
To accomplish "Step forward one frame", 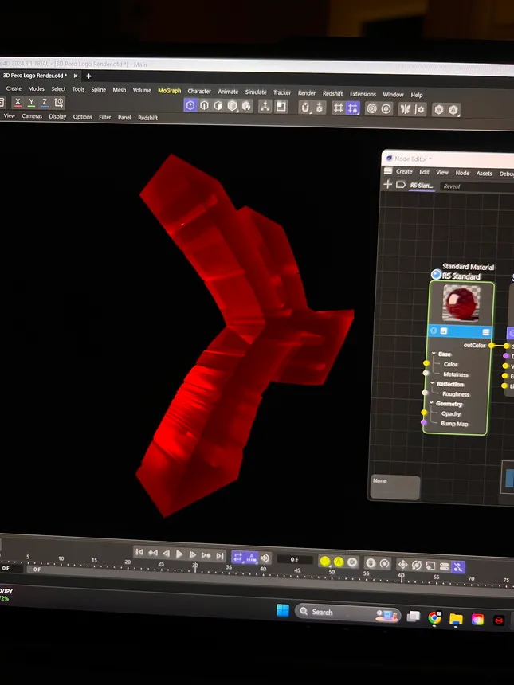I will click(x=192, y=554).
